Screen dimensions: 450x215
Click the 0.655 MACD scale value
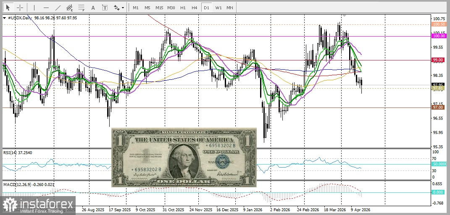(x=438, y=185)
